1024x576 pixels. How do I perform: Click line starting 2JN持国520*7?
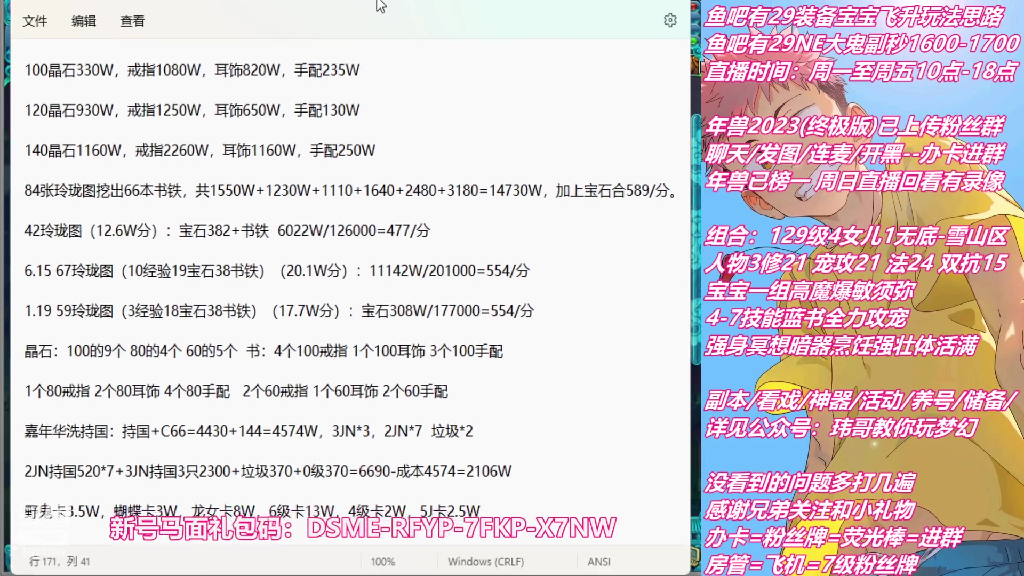(268, 471)
